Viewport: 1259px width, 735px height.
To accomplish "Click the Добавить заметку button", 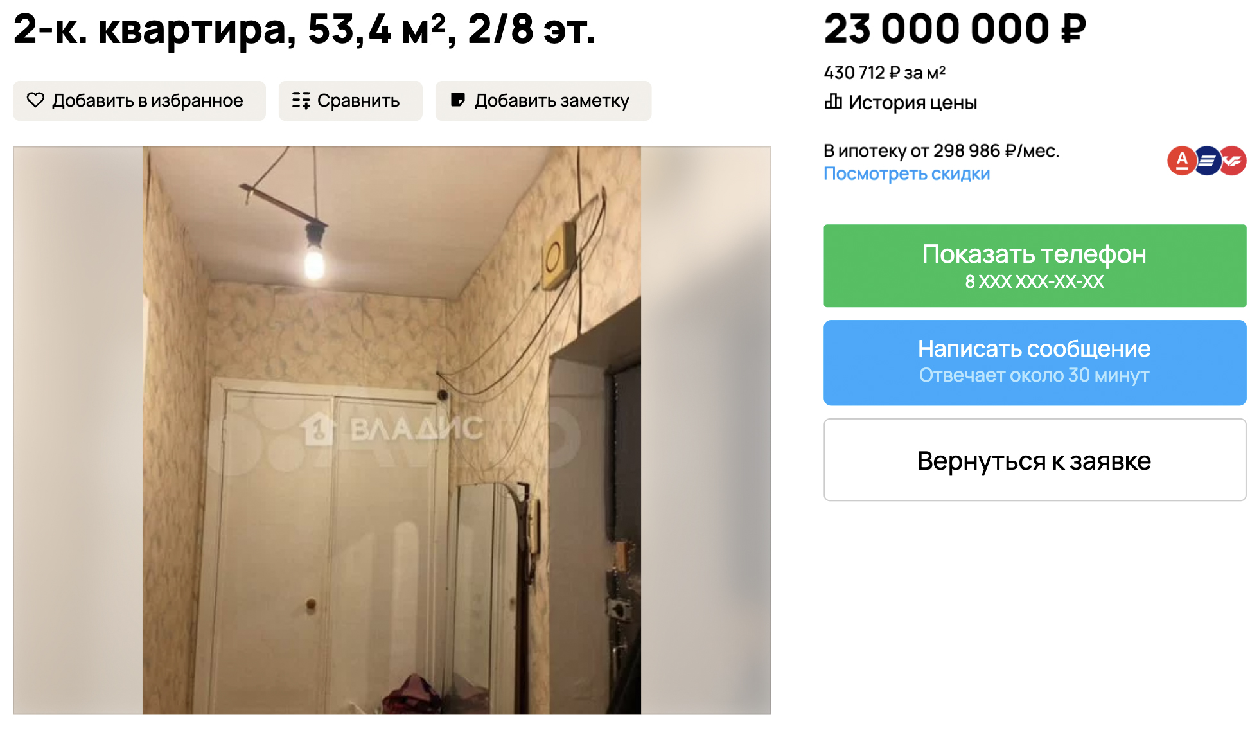I will click(x=543, y=101).
